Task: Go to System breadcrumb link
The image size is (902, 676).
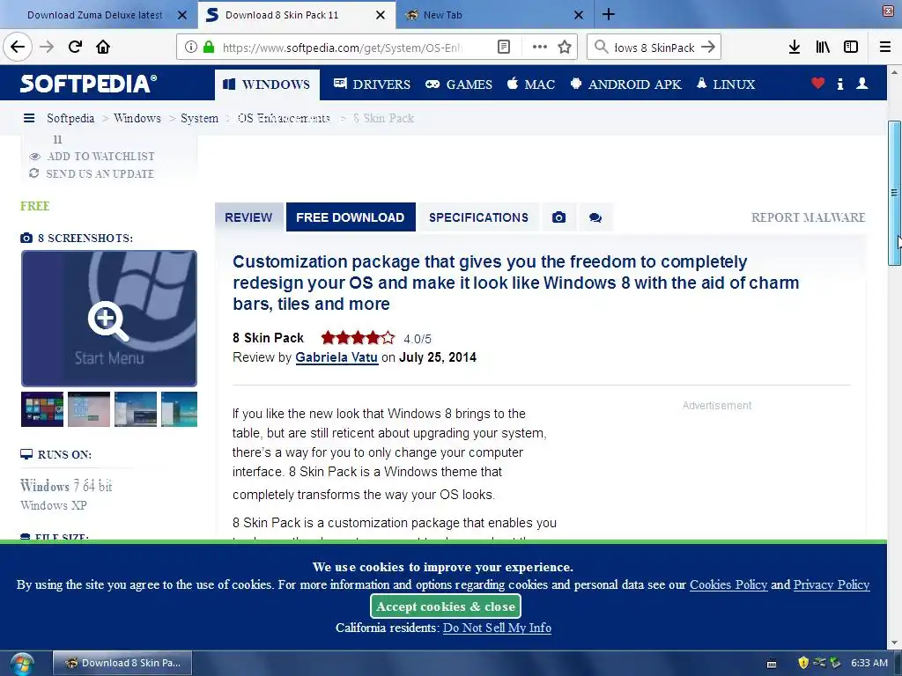Action: pyautogui.click(x=199, y=118)
